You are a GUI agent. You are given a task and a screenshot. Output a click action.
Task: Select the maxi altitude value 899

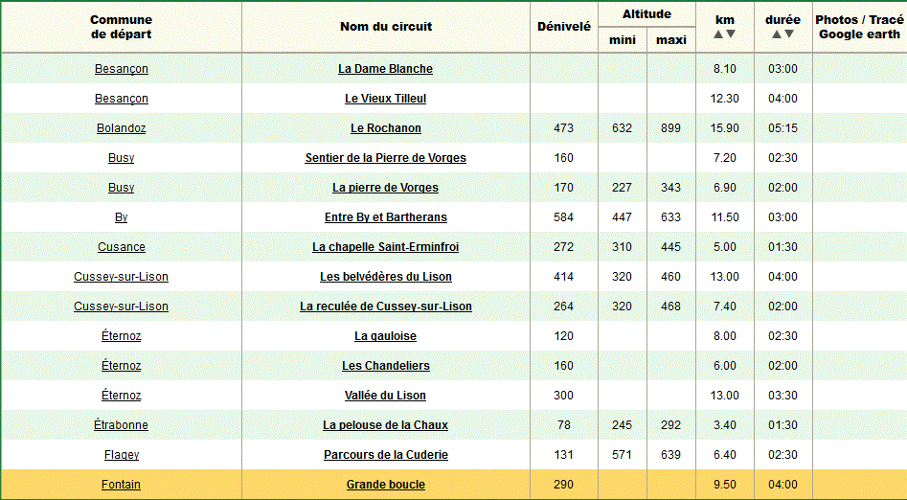point(671,128)
